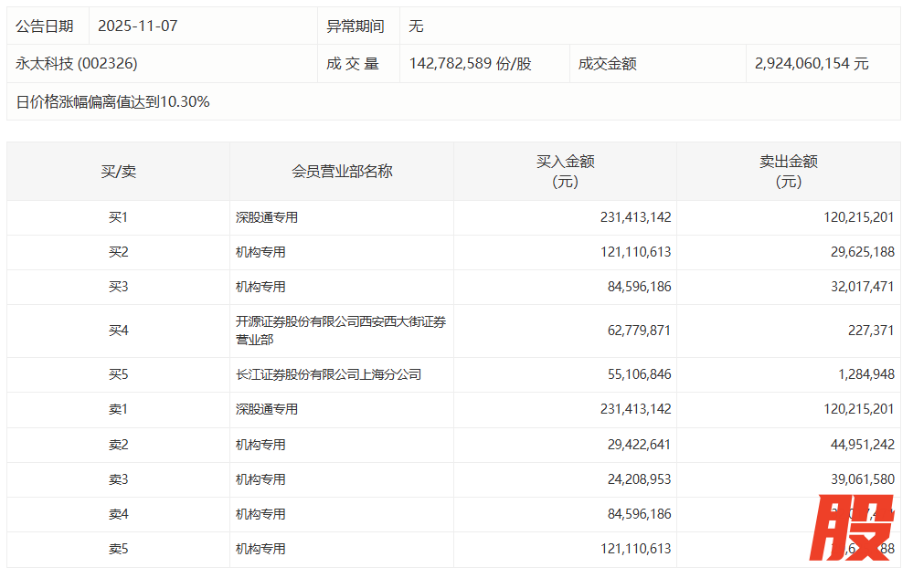Click the 会员营业部名称 column header
The height and width of the screenshot is (578, 913).
pos(342,172)
